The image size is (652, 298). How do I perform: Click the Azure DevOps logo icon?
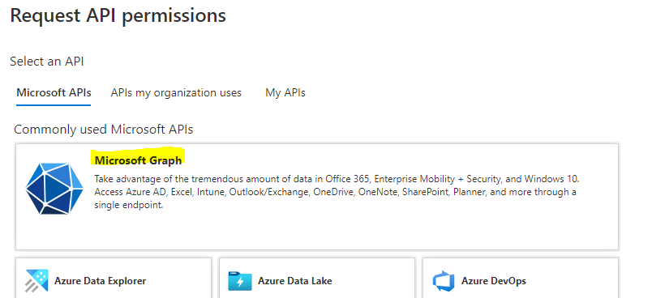point(444,281)
